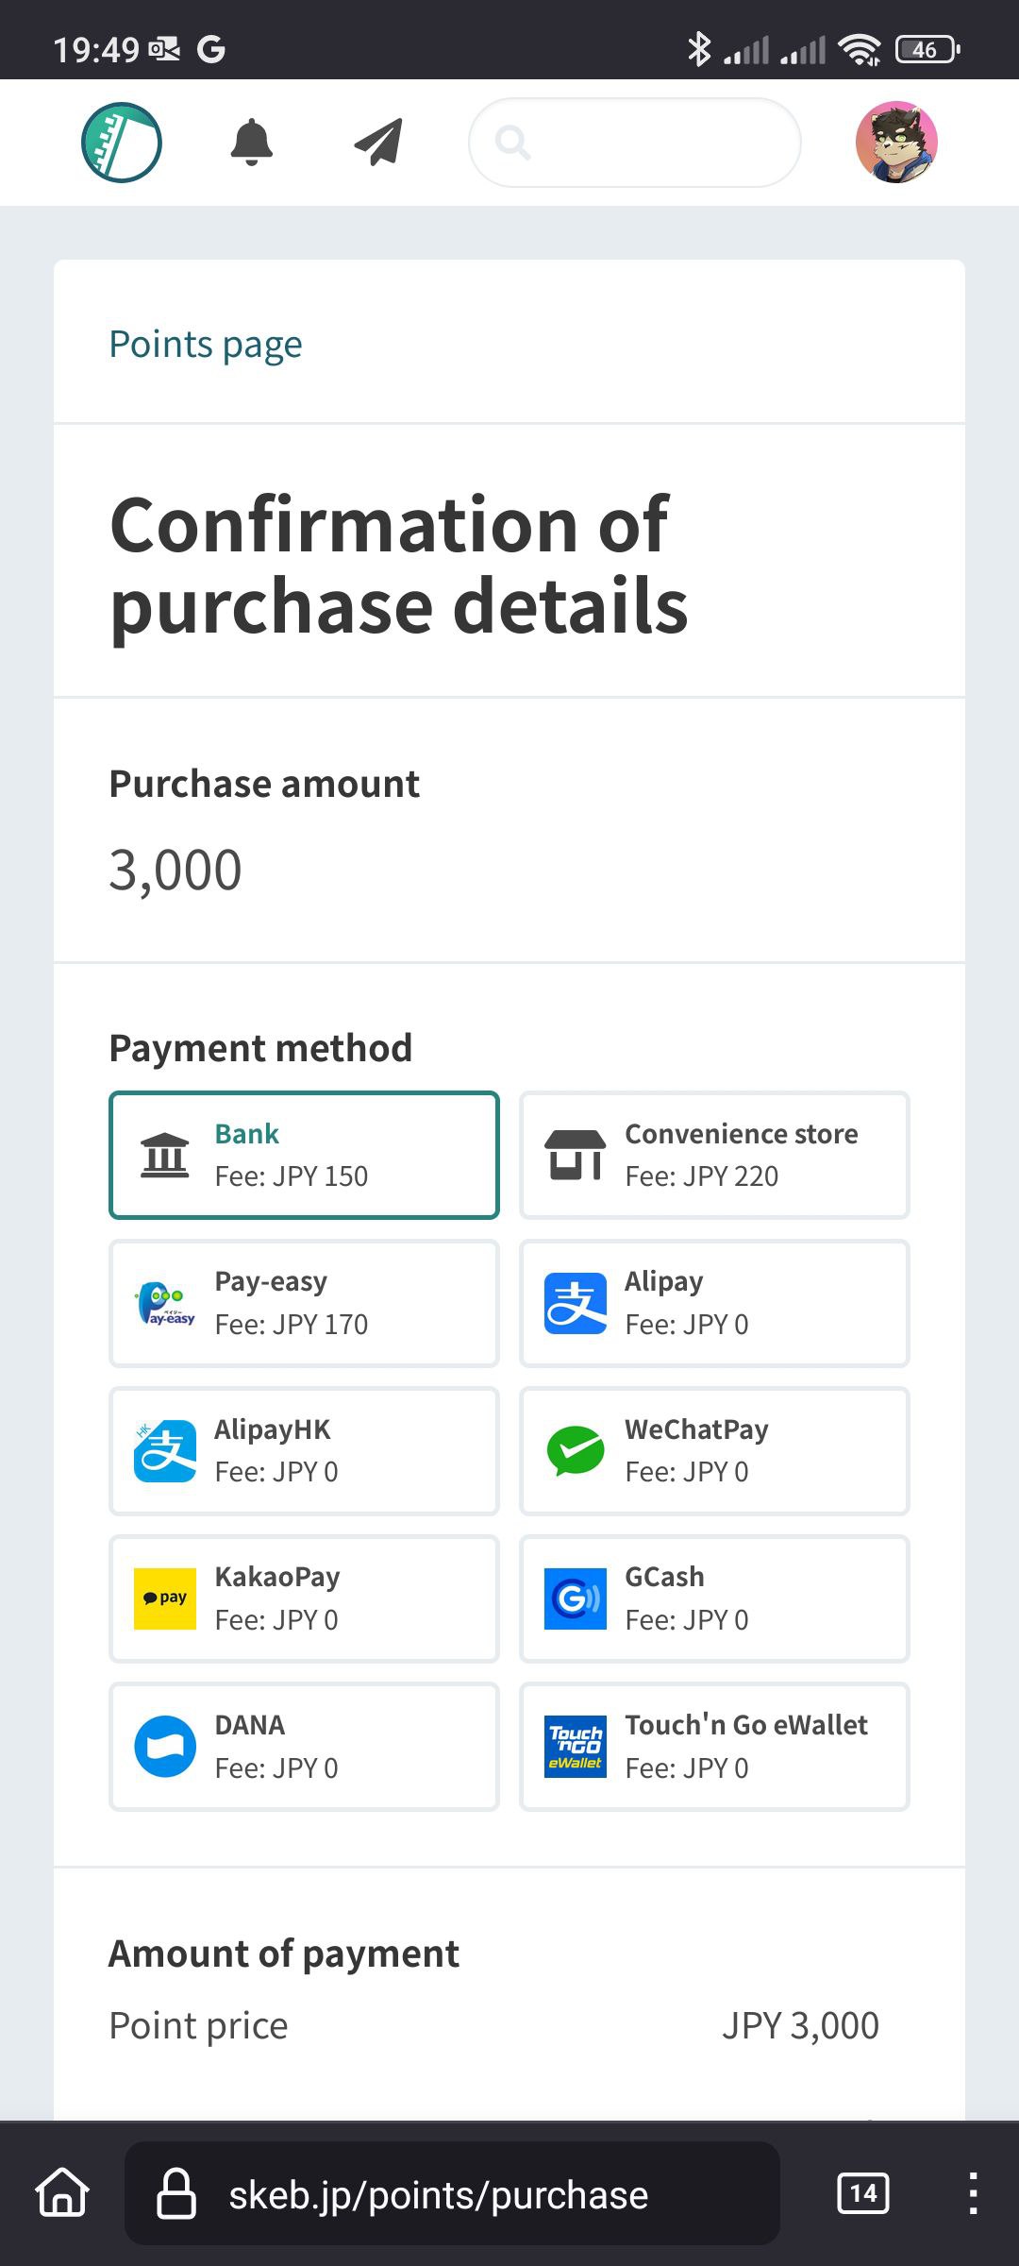
Task: Pick WeChatPay payment option
Action: pyautogui.click(x=714, y=1451)
